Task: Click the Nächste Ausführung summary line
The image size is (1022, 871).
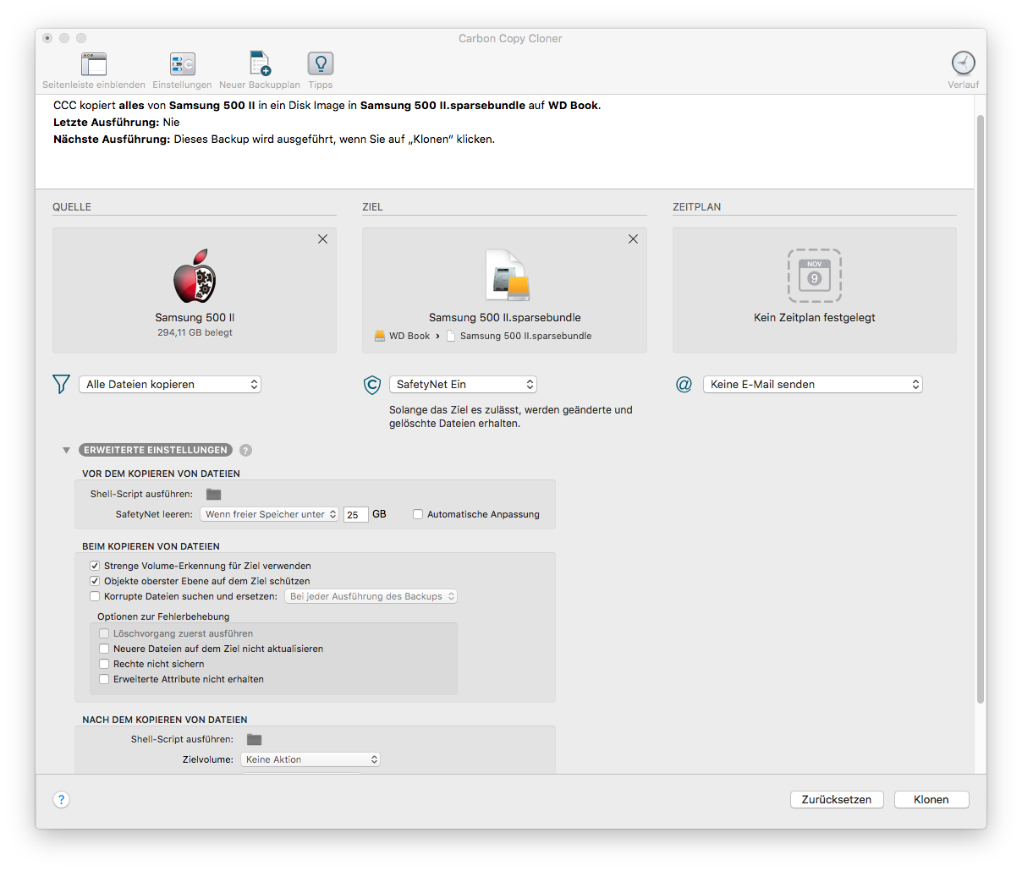Action: pos(274,140)
